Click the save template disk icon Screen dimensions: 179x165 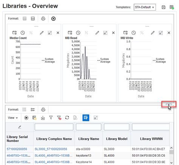tap(164, 7)
